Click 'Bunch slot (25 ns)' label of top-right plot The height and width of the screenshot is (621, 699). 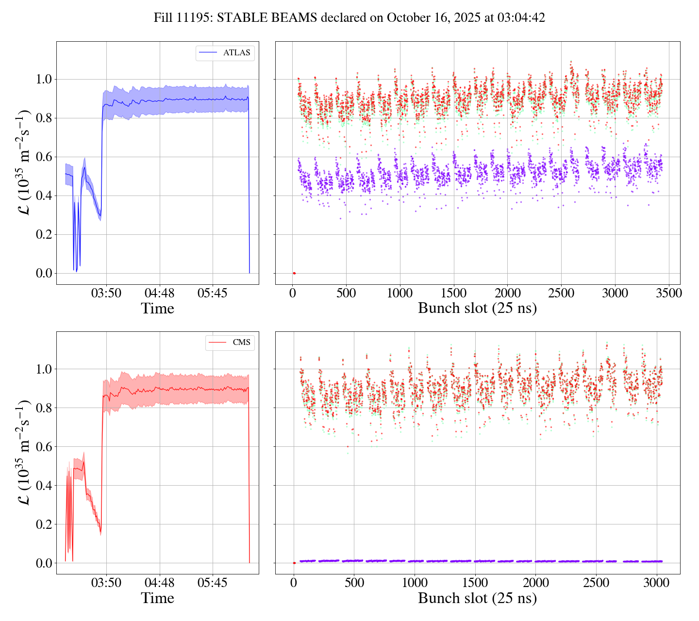click(477, 308)
